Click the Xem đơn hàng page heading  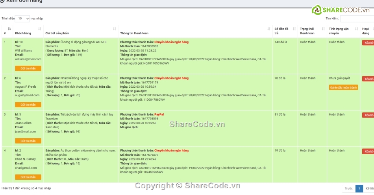24,1
